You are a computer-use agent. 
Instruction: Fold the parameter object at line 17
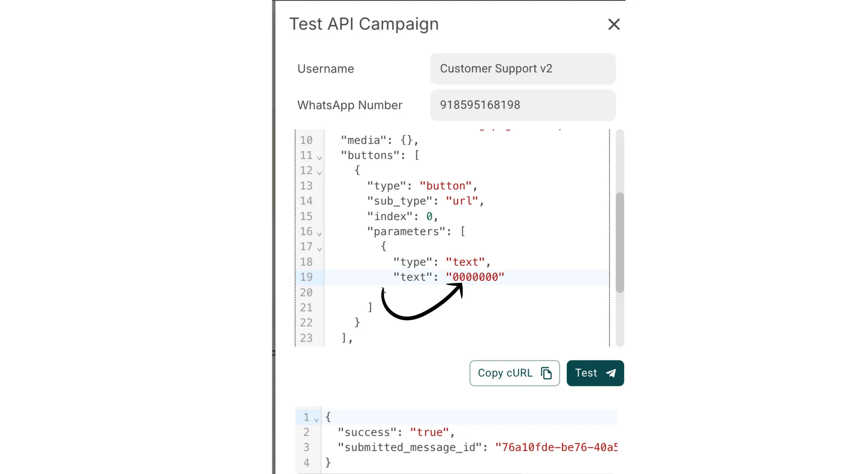[319, 248]
